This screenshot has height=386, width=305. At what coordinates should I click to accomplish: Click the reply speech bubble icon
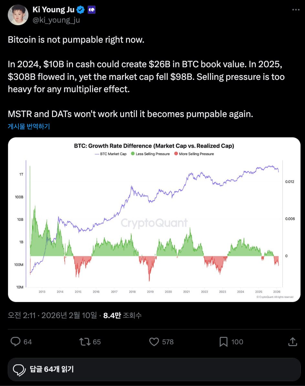[x=16, y=342]
